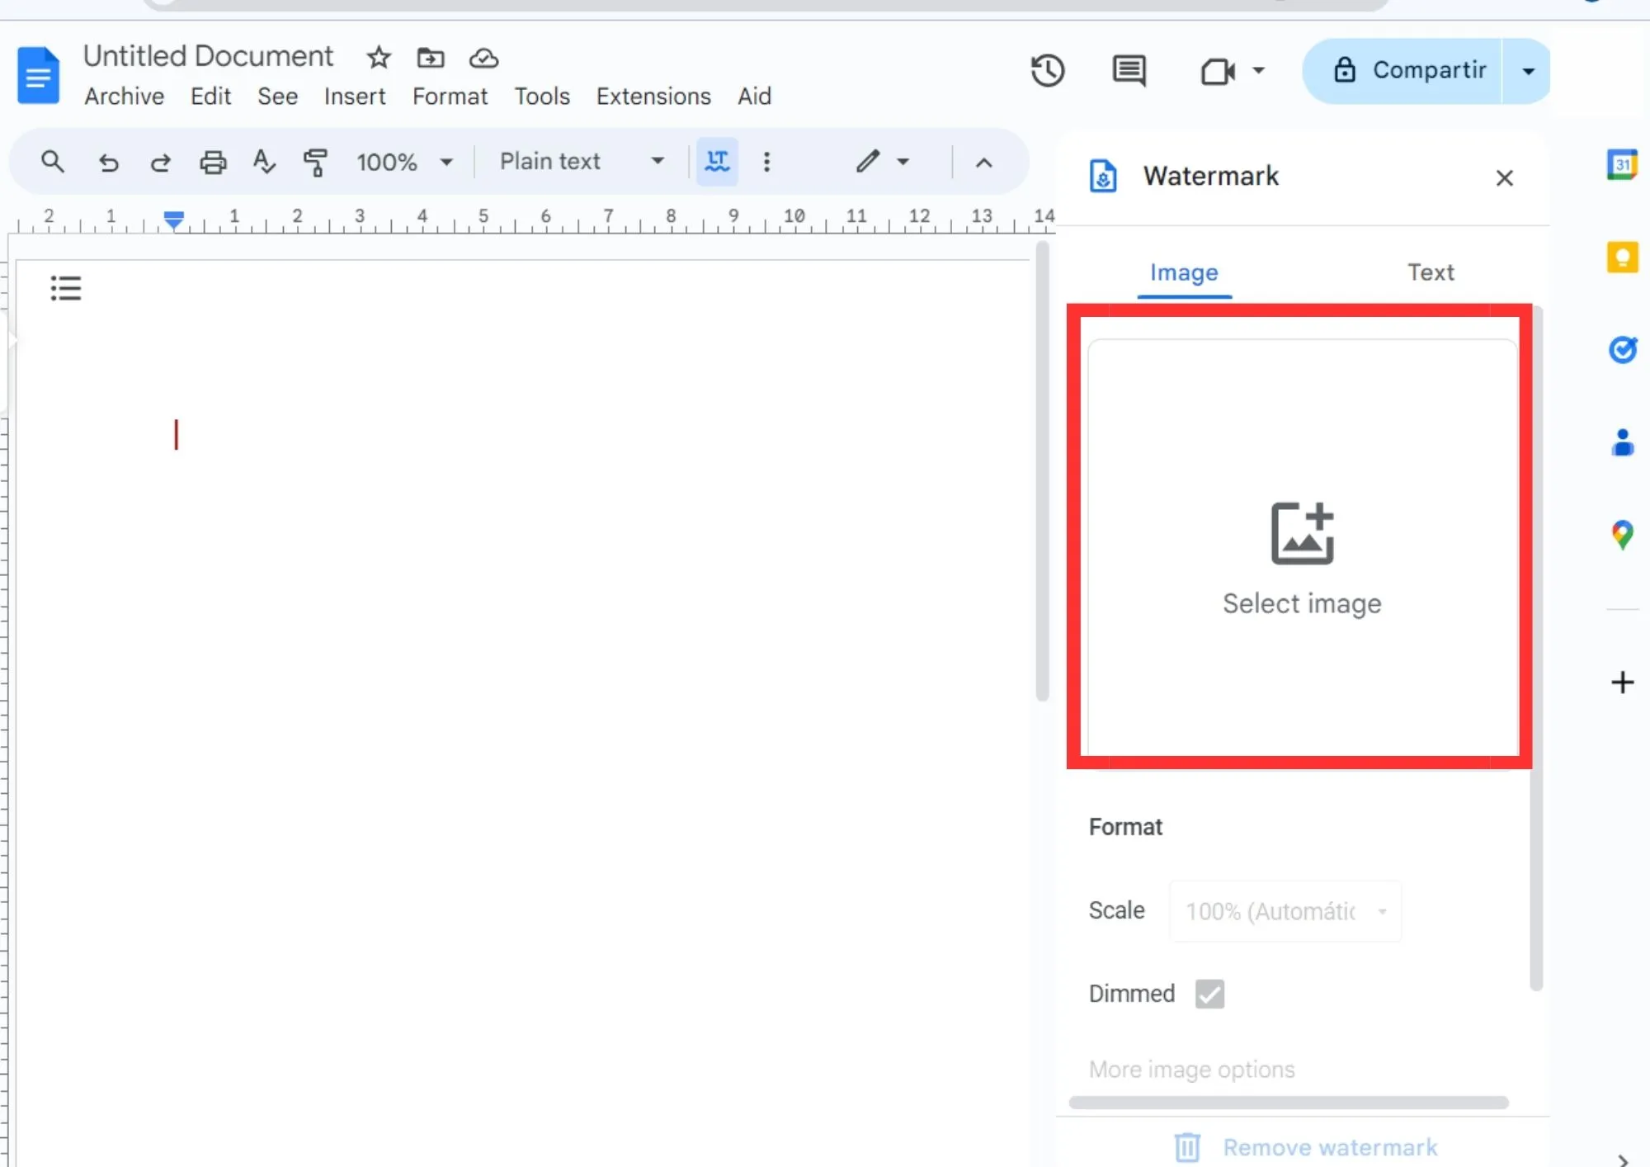This screenshot has width=1650, height=1167.
Task: Enable image watermark by selecting Image tab
Action: point(1184,272)
